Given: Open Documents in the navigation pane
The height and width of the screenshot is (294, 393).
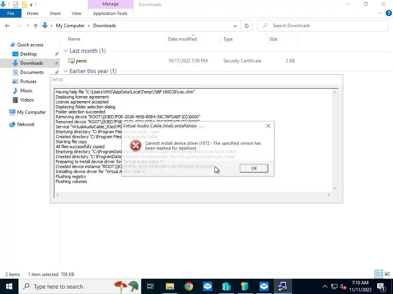Looking at the screenshot, I should [x=32, y=72].
